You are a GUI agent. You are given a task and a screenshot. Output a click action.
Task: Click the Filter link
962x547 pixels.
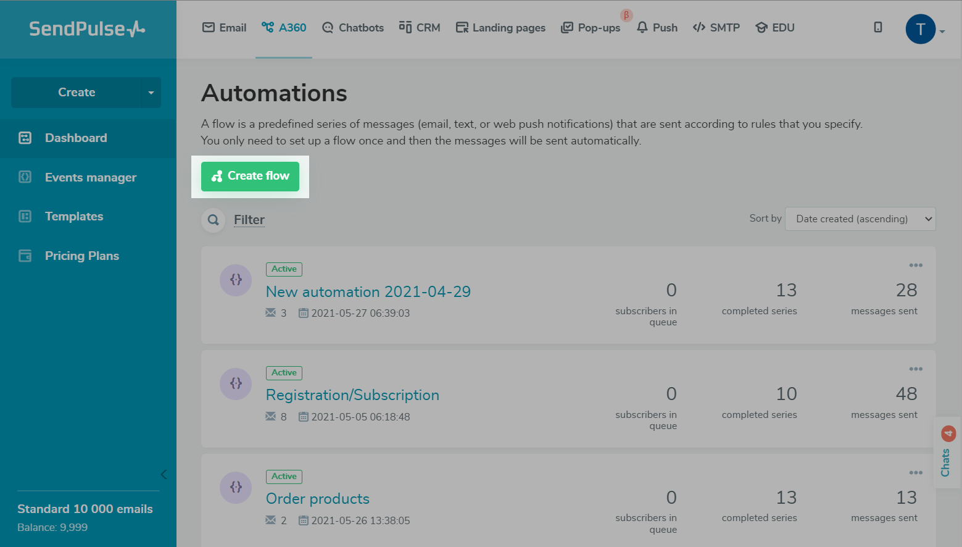click(x=249, y=220)
